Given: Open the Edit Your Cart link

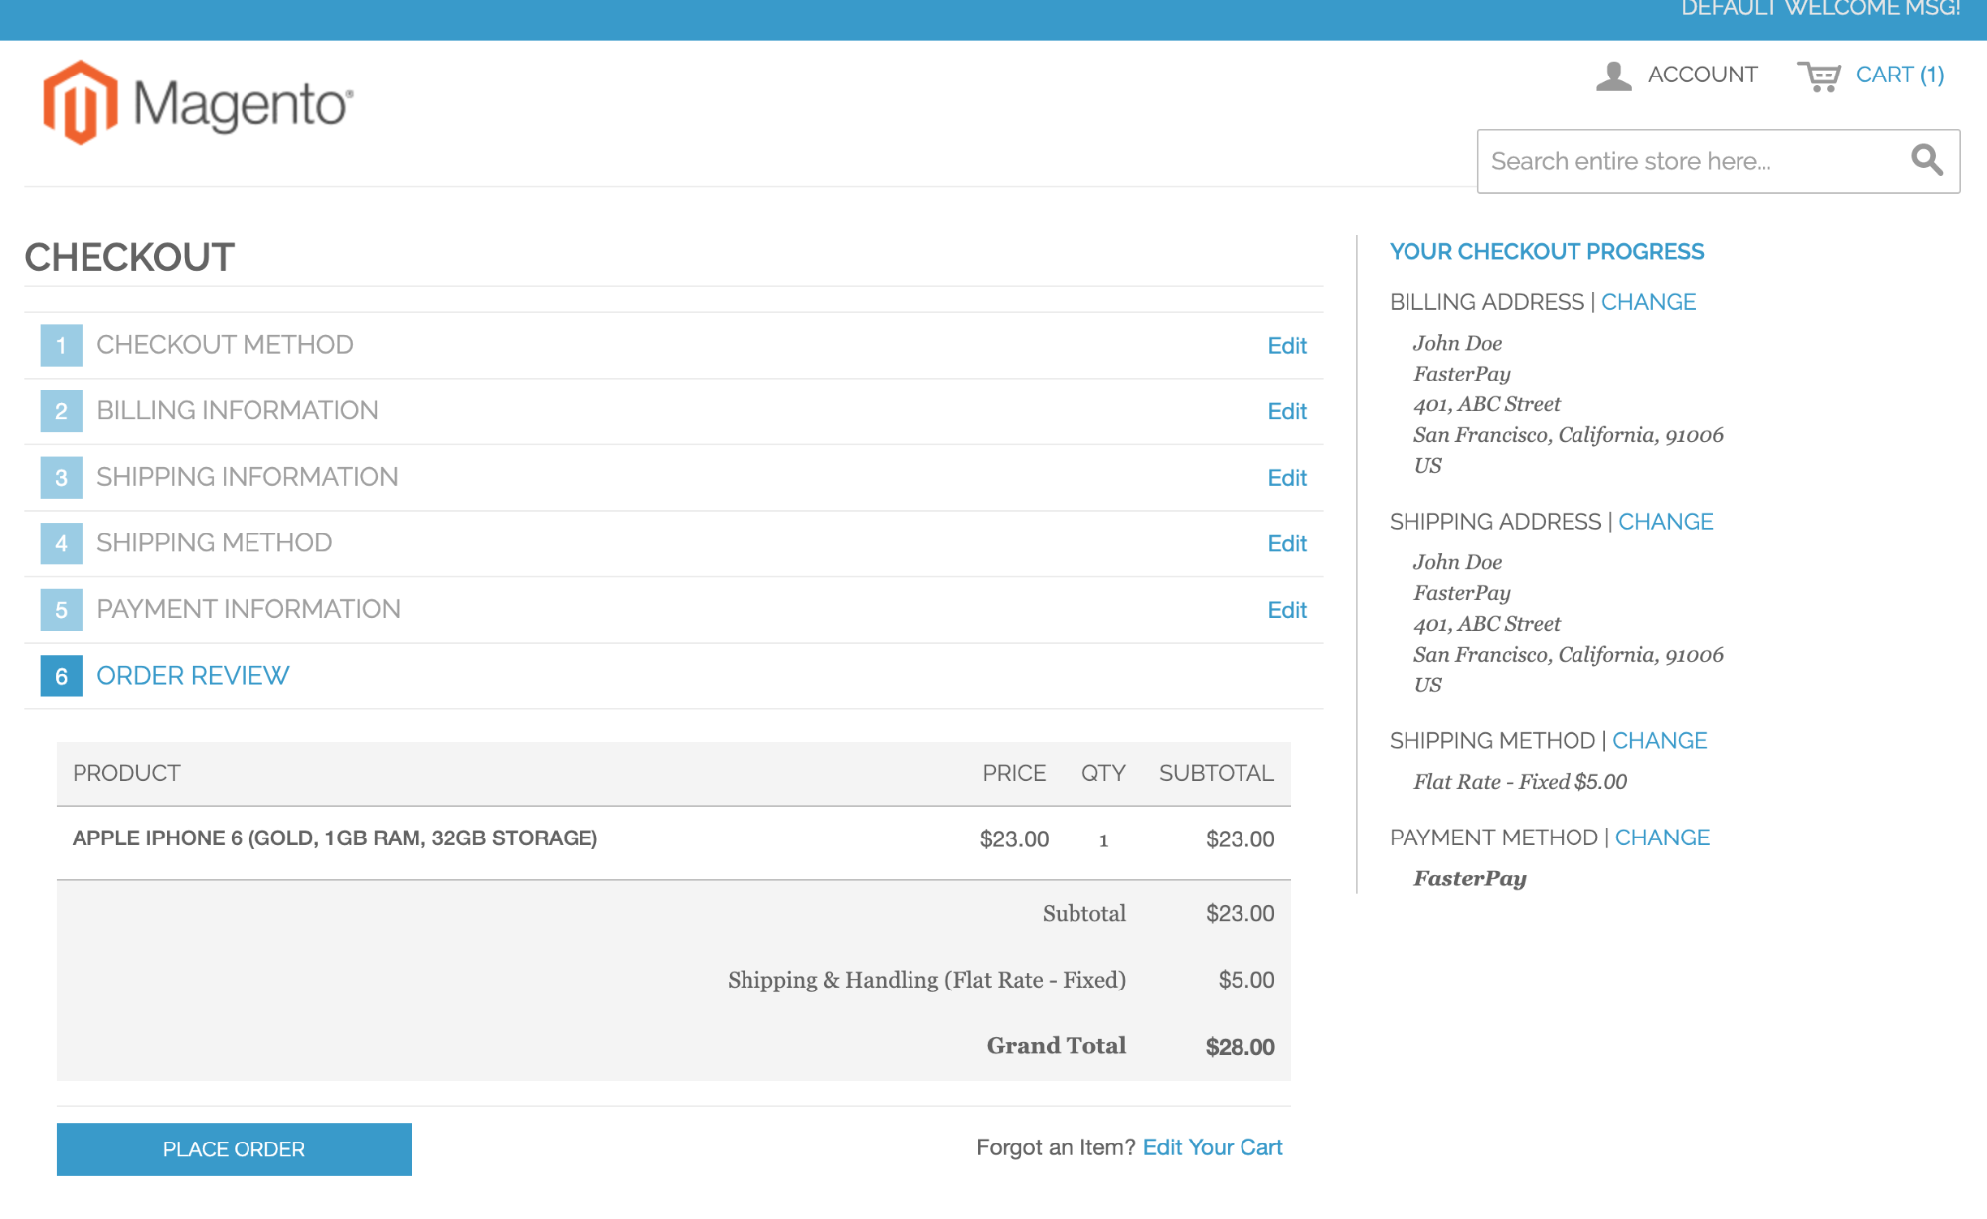Looking at the screenshot, I should [x=1213, y=1147].
